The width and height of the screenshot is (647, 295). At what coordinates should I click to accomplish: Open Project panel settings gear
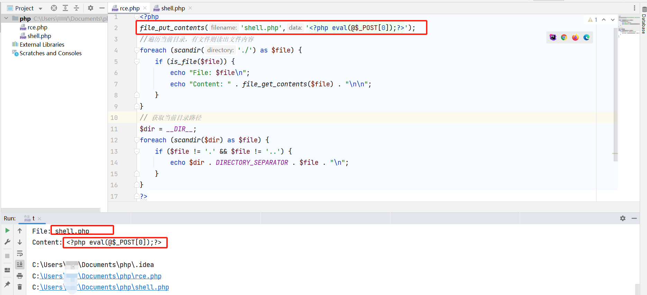[91, 8]
